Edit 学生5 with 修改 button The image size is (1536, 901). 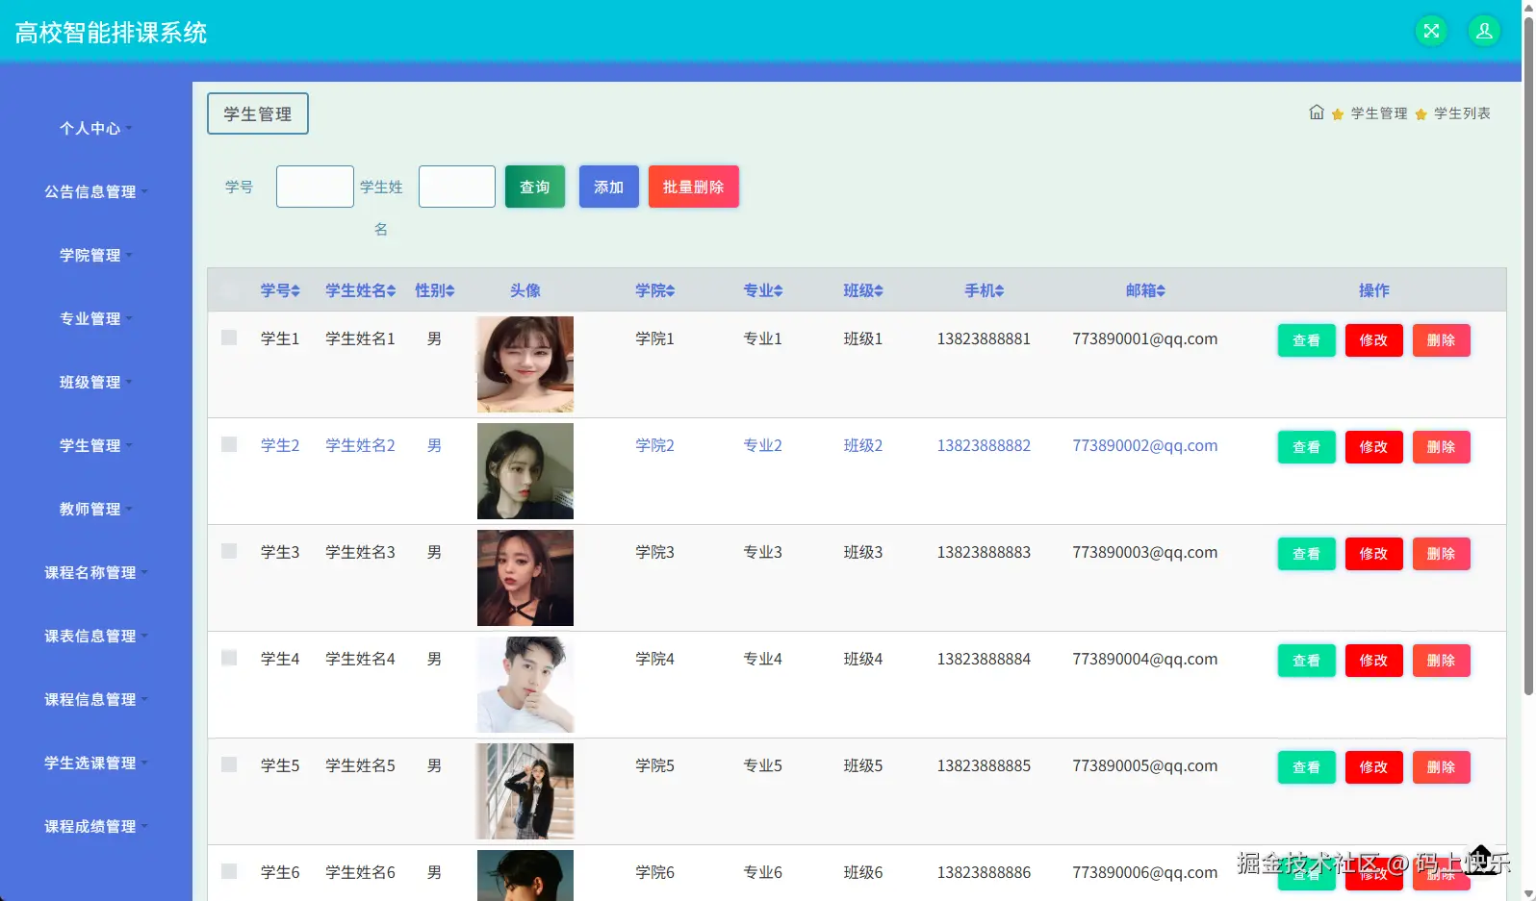(x=1373, y=767)
